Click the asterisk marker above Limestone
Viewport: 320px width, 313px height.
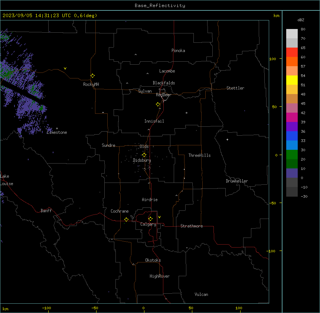click(x=57, y=129)
